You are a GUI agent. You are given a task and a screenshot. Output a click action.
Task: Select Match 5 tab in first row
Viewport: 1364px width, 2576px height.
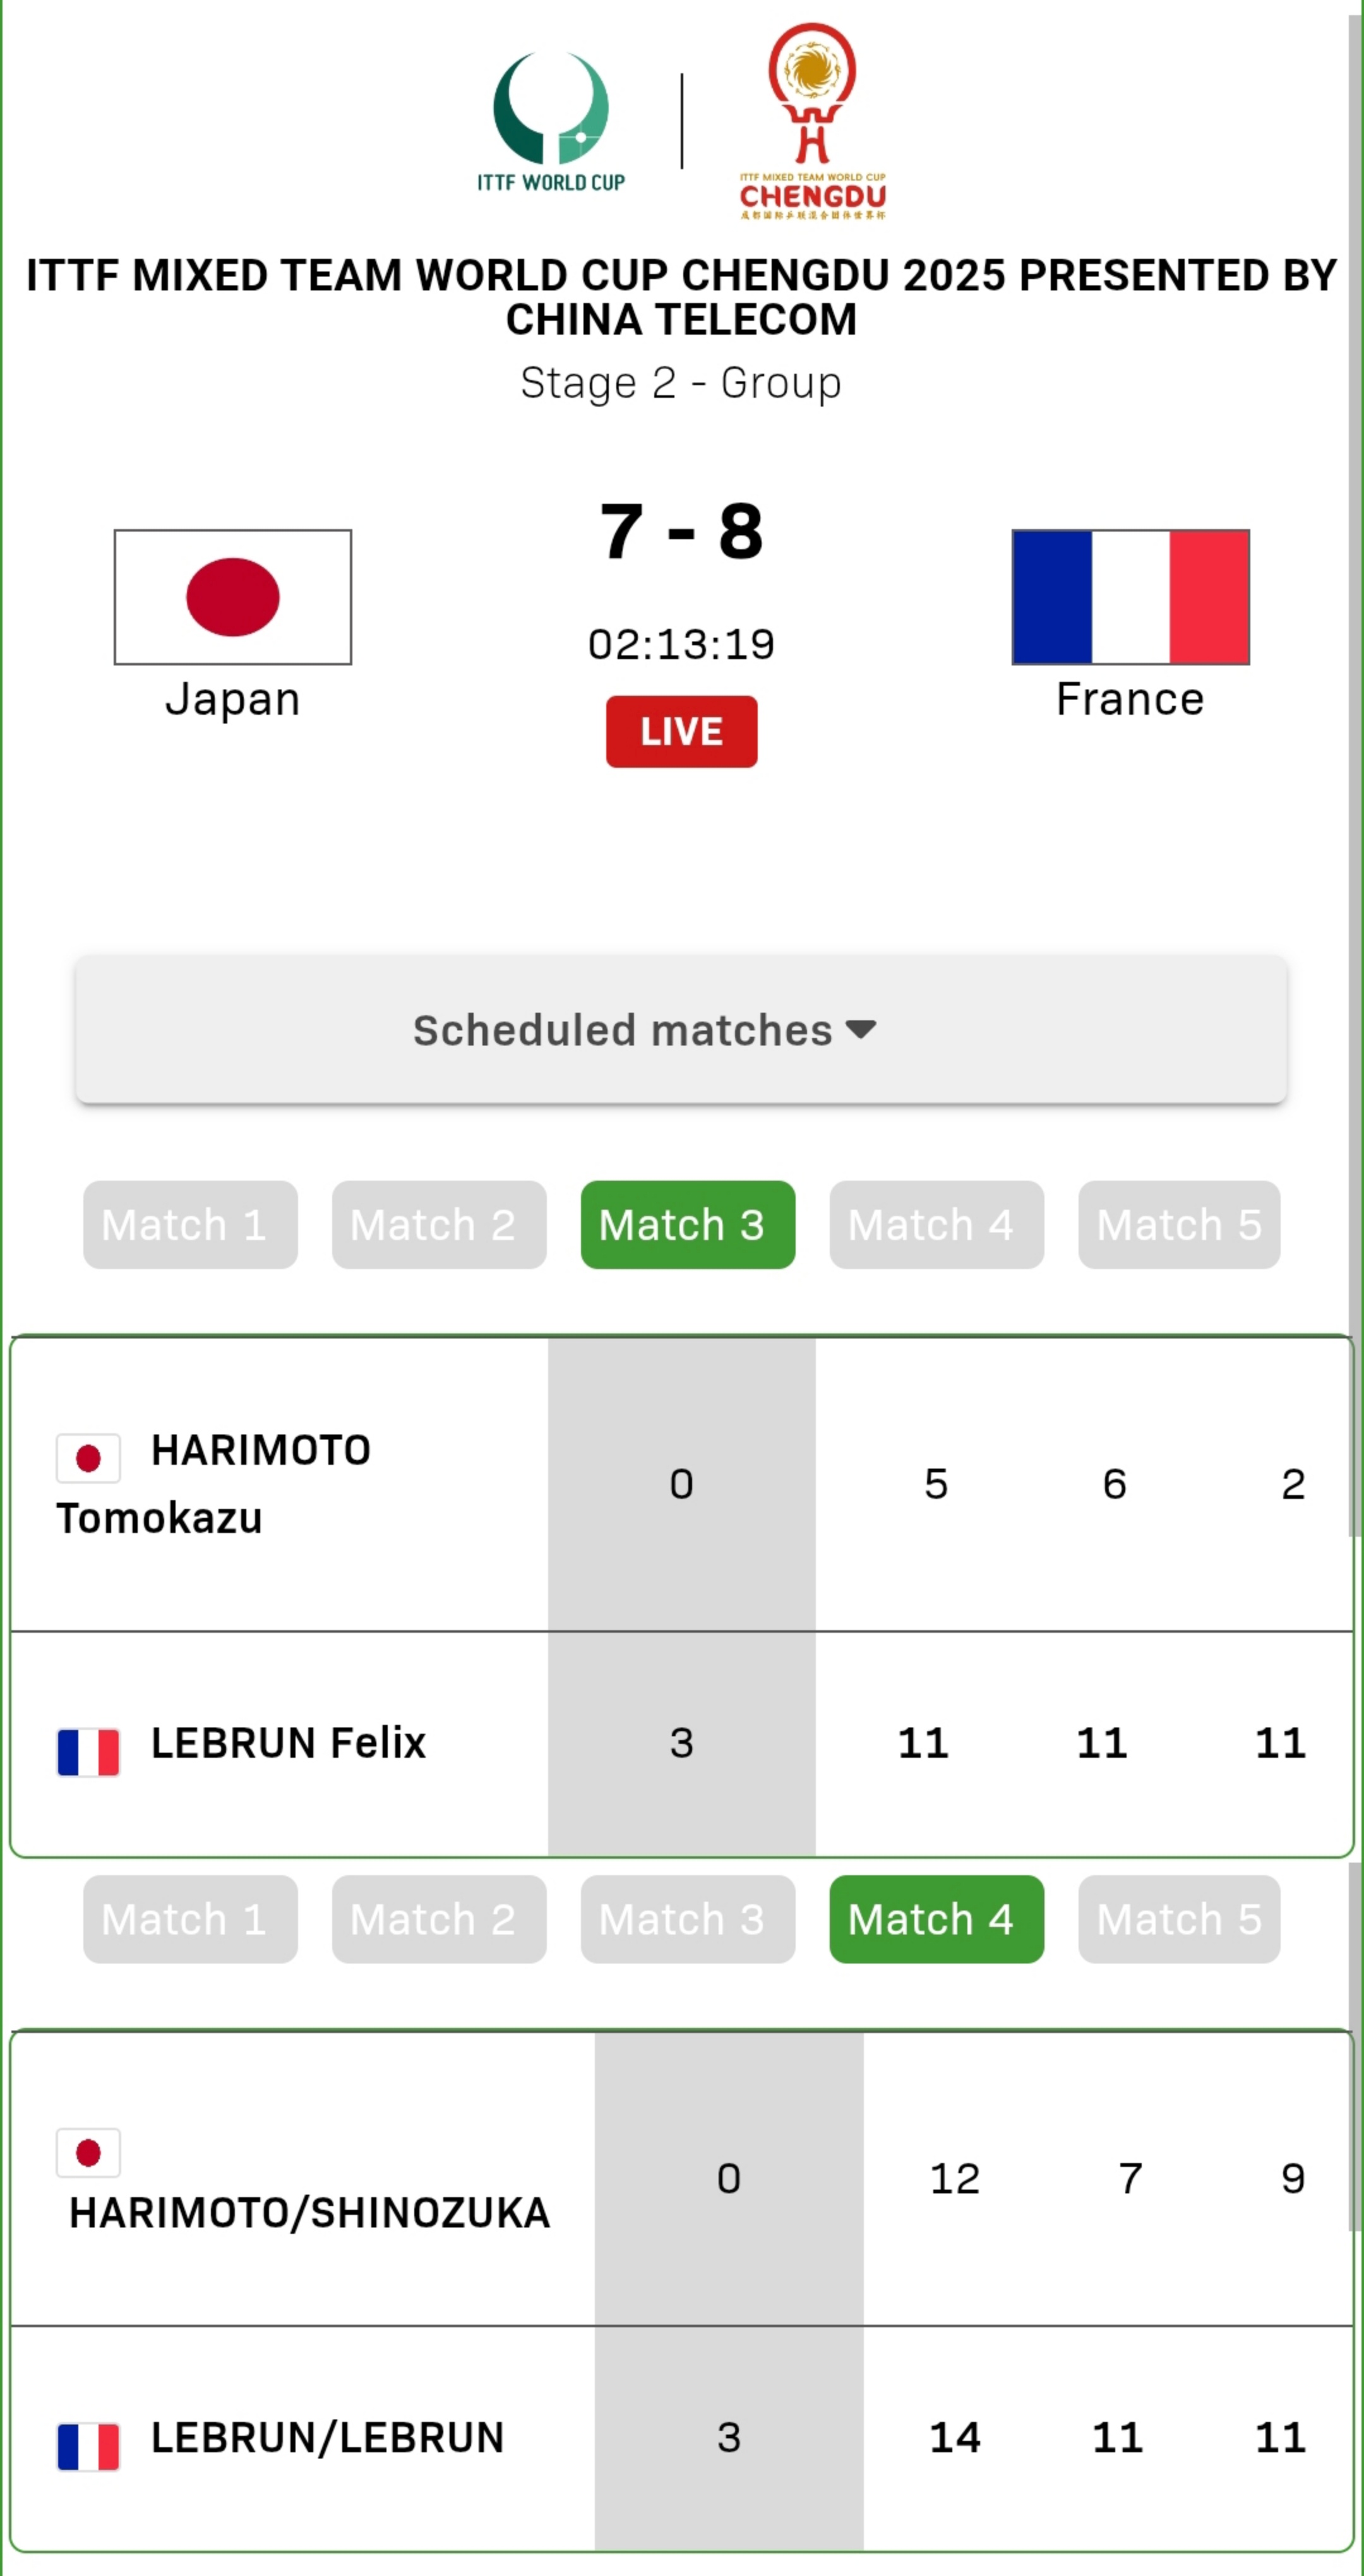point(1179,1224)
